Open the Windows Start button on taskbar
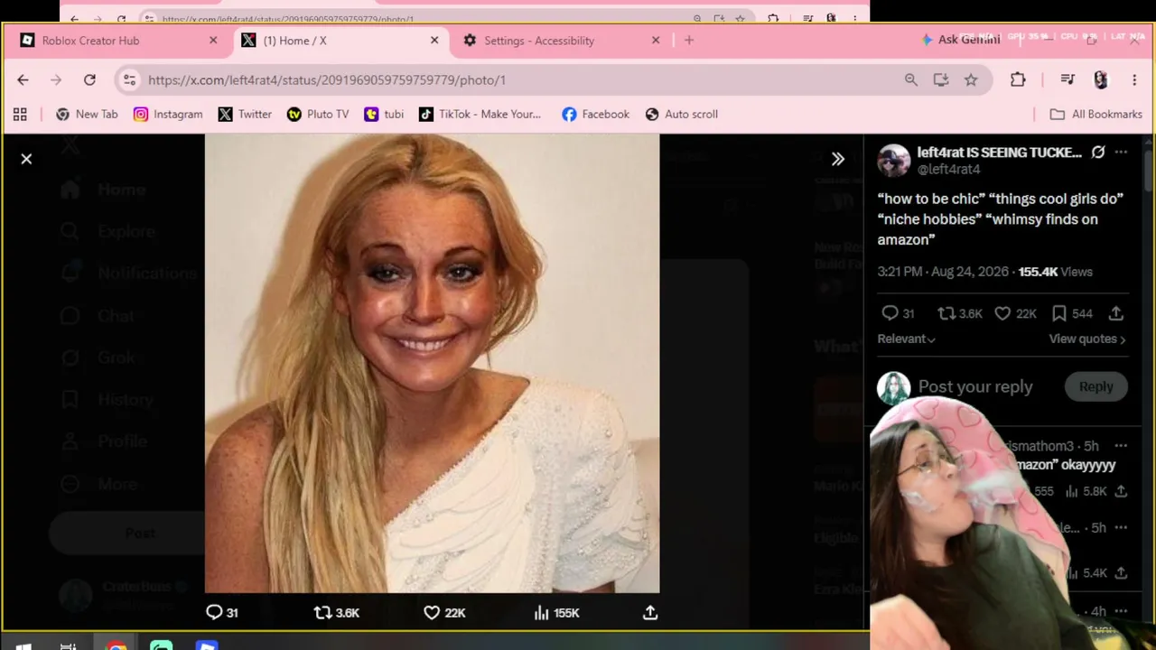Viewport: 1156px width, 650px height. [24, 646]
